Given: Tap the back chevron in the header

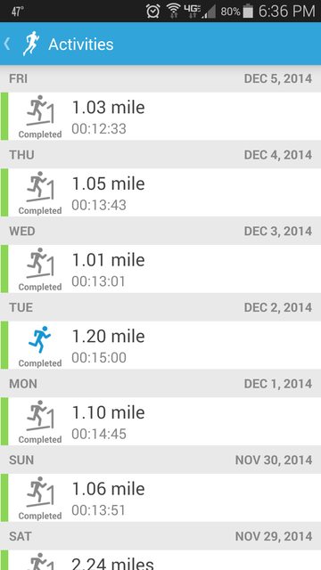Looking at the screenshot, I should click(7, 44).
